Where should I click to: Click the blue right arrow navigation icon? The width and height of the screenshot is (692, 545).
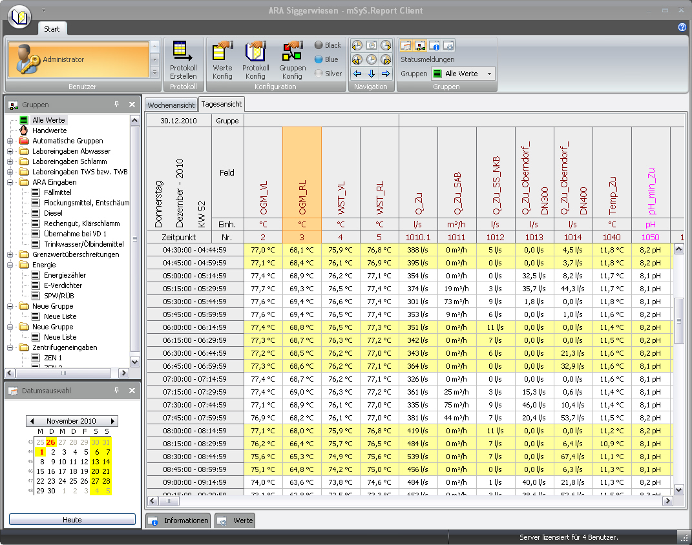(x=386, y=74)
